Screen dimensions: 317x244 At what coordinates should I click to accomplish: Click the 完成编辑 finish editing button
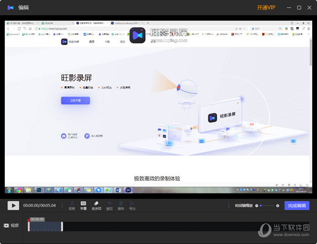297,206
